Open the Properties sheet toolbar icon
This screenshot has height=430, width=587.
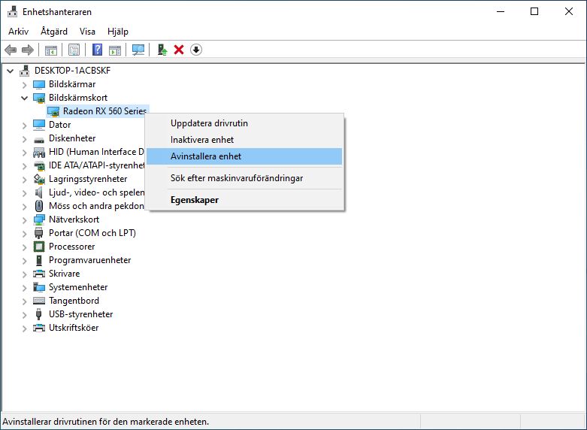point(74,50)
